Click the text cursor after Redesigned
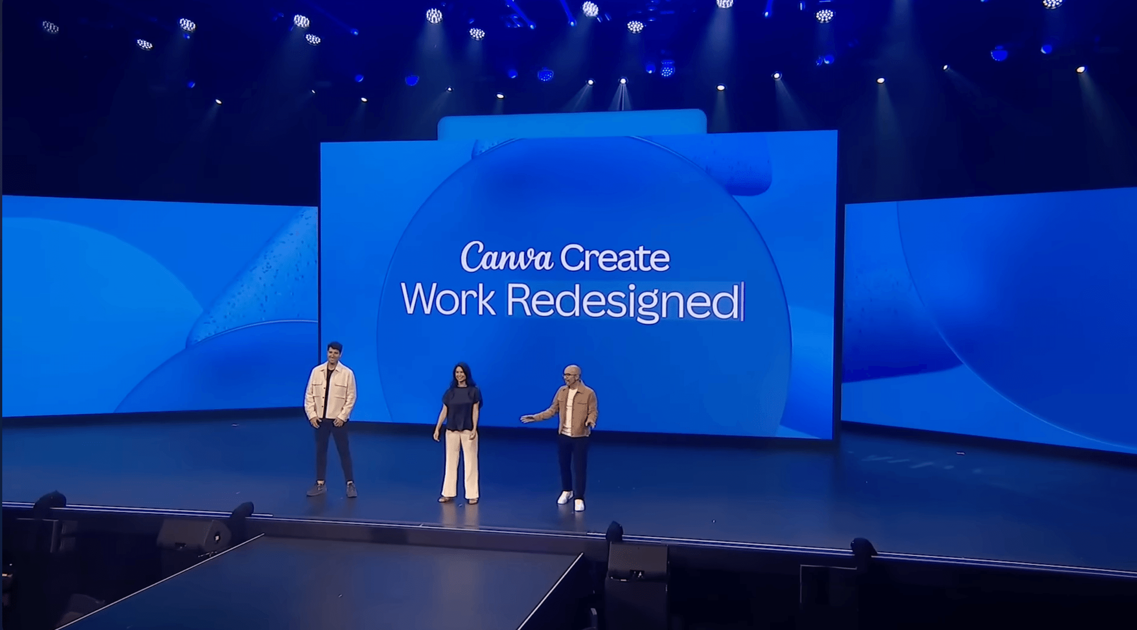The width and height of the screenshot is (1137, 630). point(743,301)
